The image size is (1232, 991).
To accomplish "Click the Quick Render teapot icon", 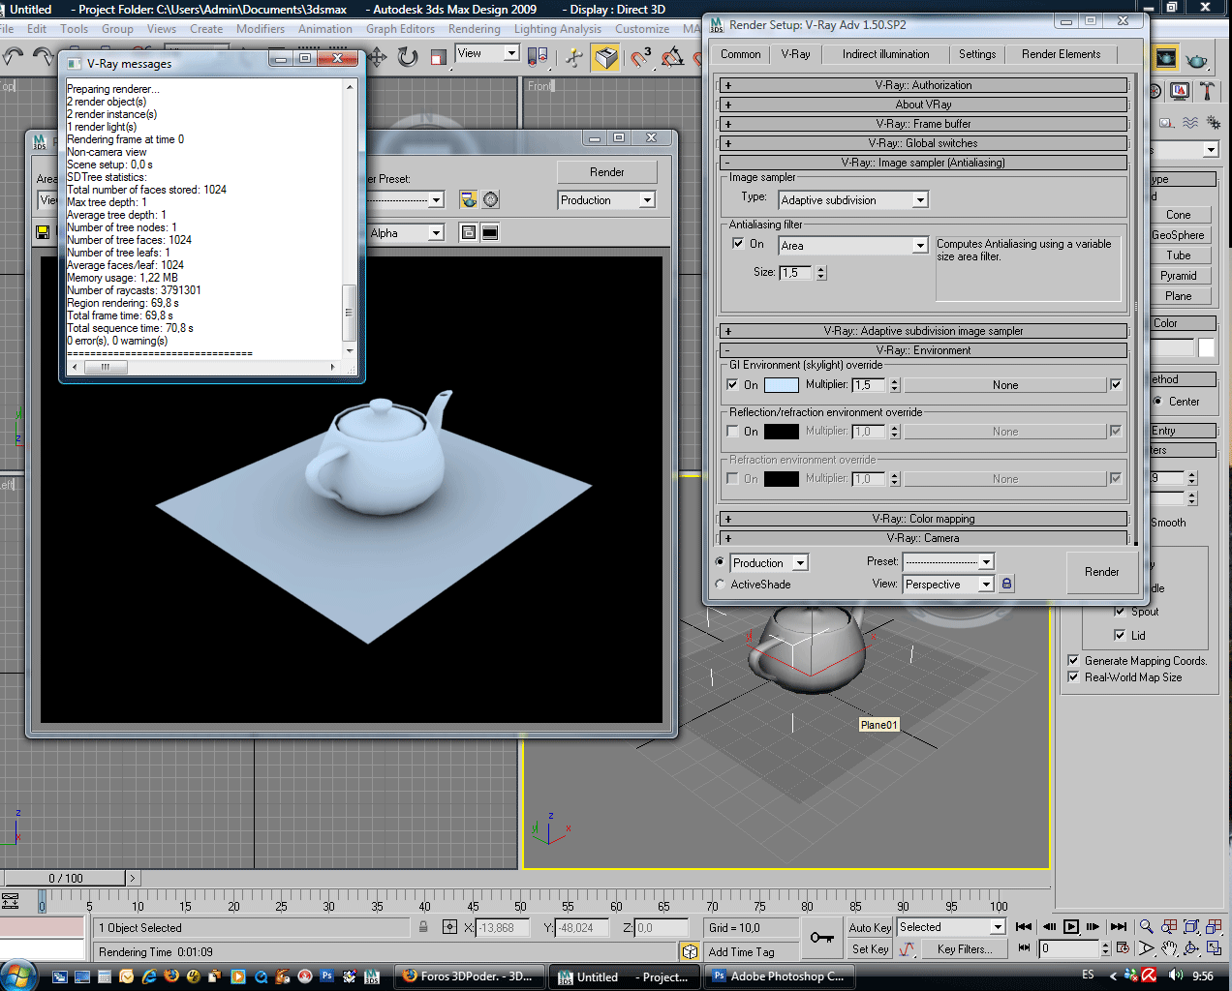I will click(x=1197, y=59).
